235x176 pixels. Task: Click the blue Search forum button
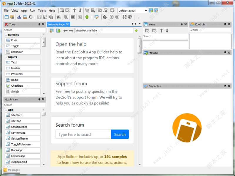(120, 134)
